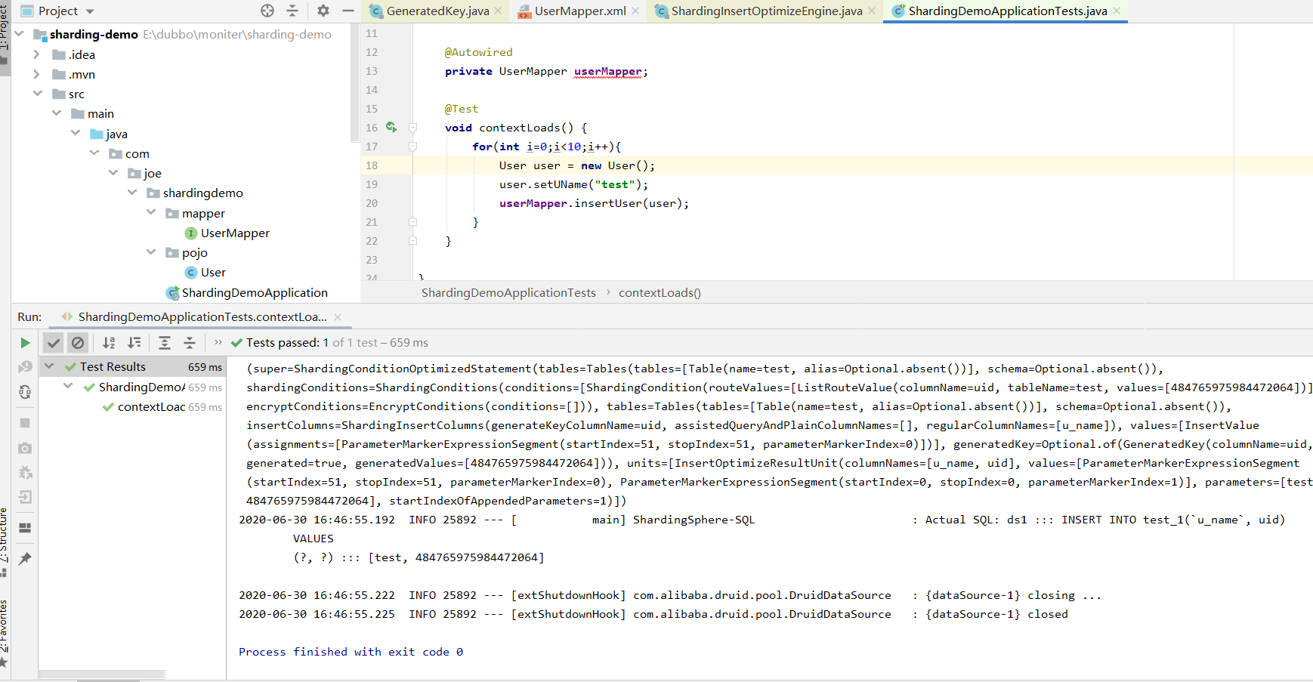Collapse the shardingdemo package node
The image size is (1313, 682).
click(132, 193)
